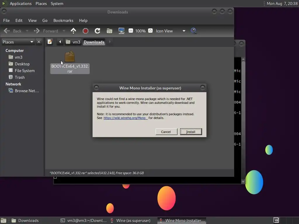Open the search magnifier icon

point(194,31)
